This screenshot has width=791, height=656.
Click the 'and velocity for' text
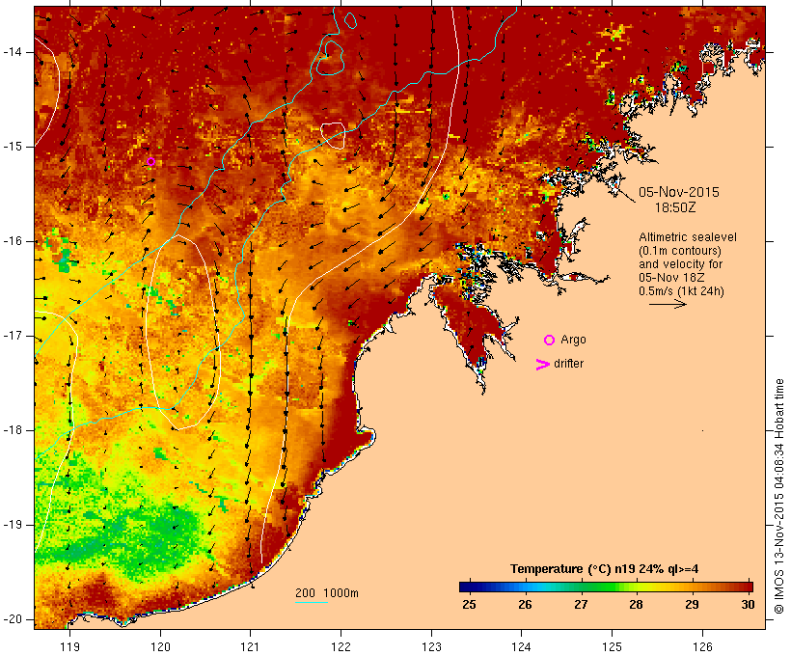coord(680,264)
